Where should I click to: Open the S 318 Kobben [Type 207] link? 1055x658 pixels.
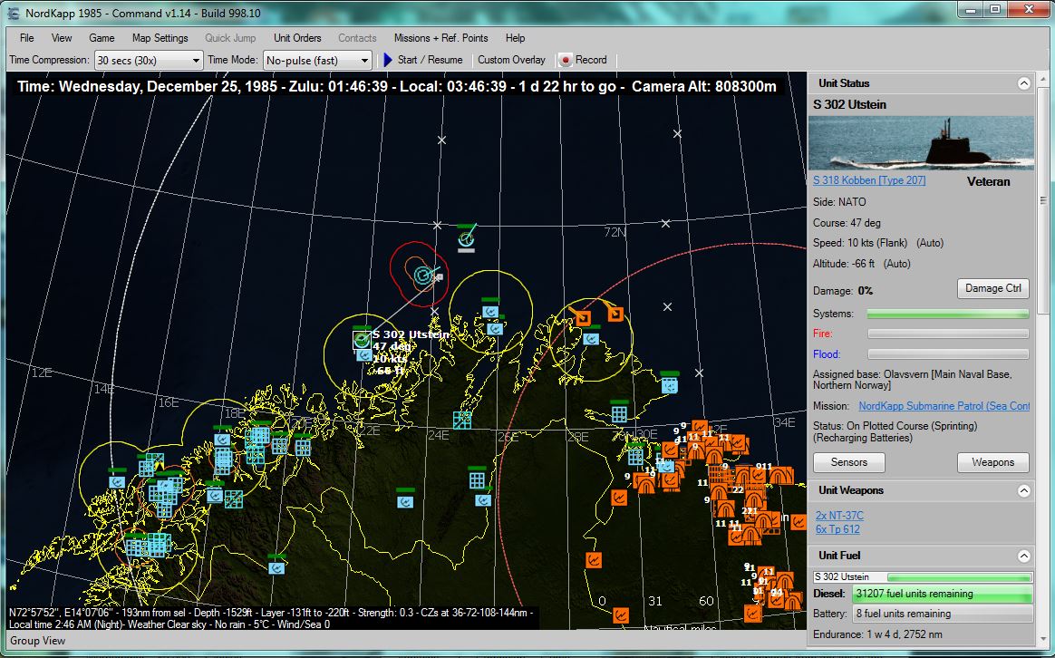[x=869, y=180]
